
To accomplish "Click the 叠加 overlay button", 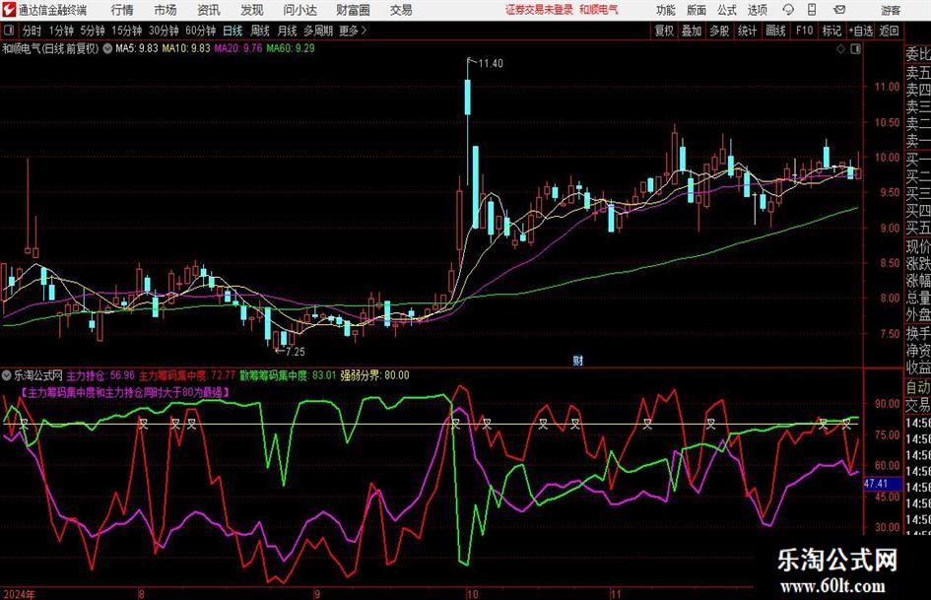I will tap(692, 31).
